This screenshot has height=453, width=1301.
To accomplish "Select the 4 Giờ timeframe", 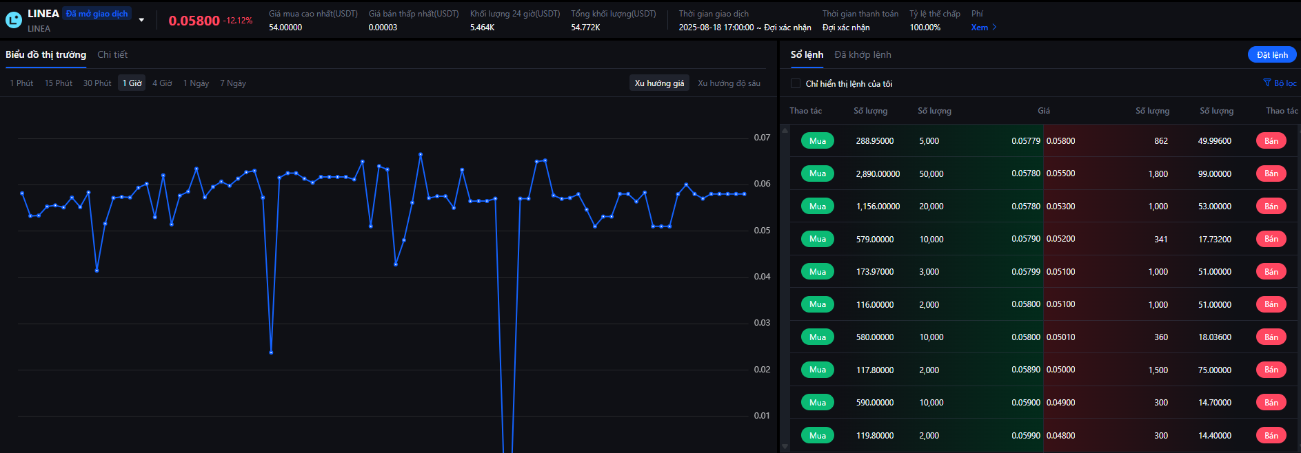I will tap(162, 83).
